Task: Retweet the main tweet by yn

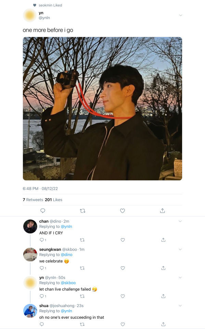Action: tap(82, 211)
